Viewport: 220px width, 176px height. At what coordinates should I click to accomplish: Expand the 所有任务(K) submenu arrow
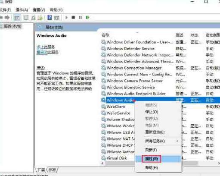(177, 141)
